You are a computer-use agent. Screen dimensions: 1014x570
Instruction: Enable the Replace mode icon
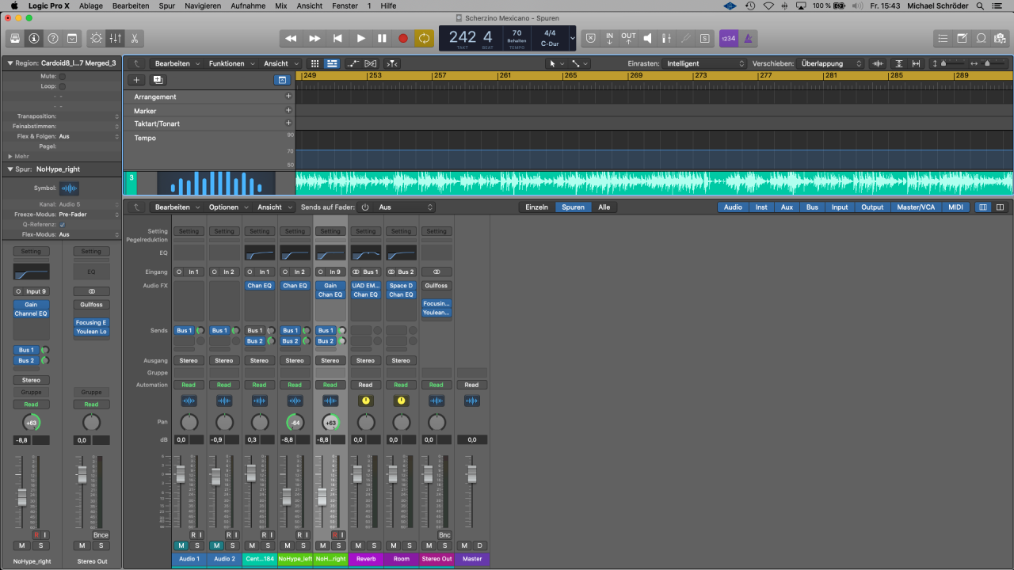(590, 38)
